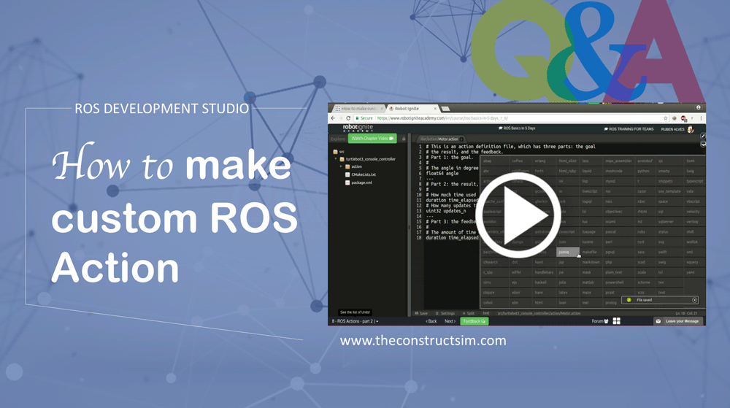730x408 pixels.
Task: Click the robot ignite academy logo
Action: (358, 128)
